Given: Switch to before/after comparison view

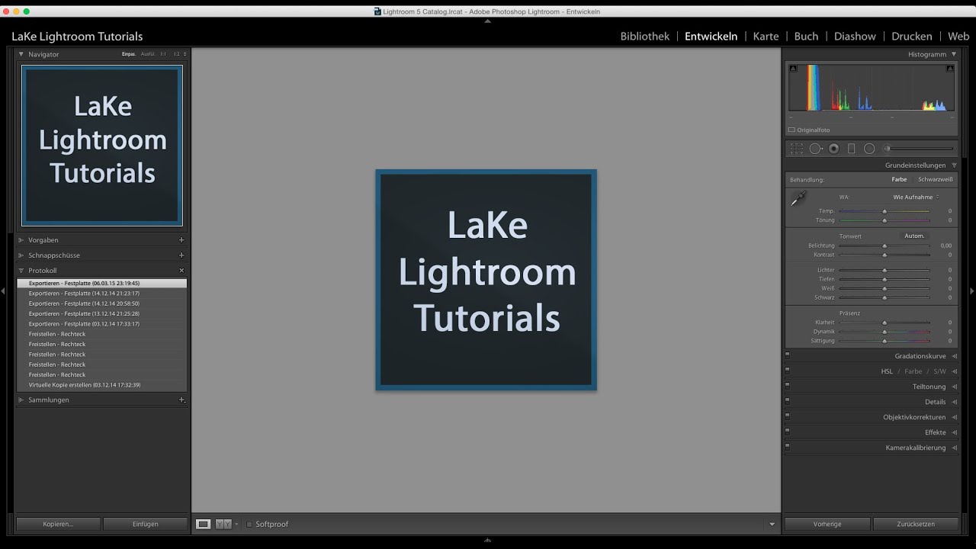Looking at the screenshot, I should pos(223,524).
